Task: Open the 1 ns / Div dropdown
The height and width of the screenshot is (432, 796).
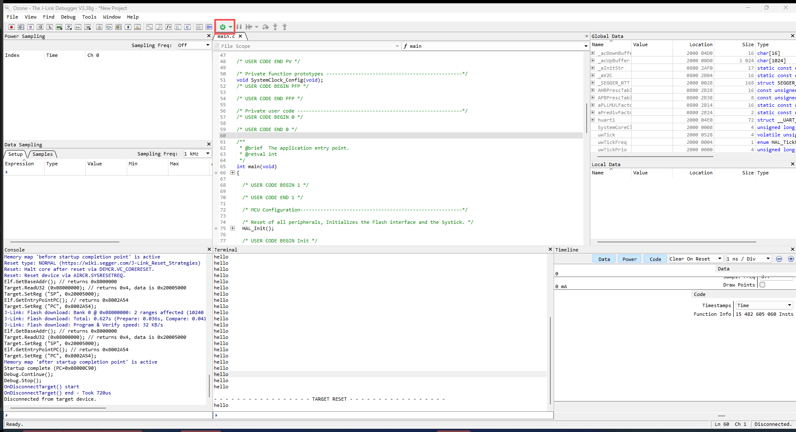Action: pyautogui.click(x=749, y=259)
